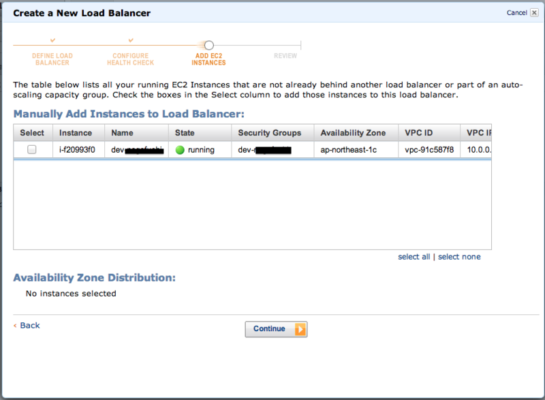Screen dimensions: 545x400
Task: Click the vpc-91c587f8 cell
Action: [x=429, y=150]
